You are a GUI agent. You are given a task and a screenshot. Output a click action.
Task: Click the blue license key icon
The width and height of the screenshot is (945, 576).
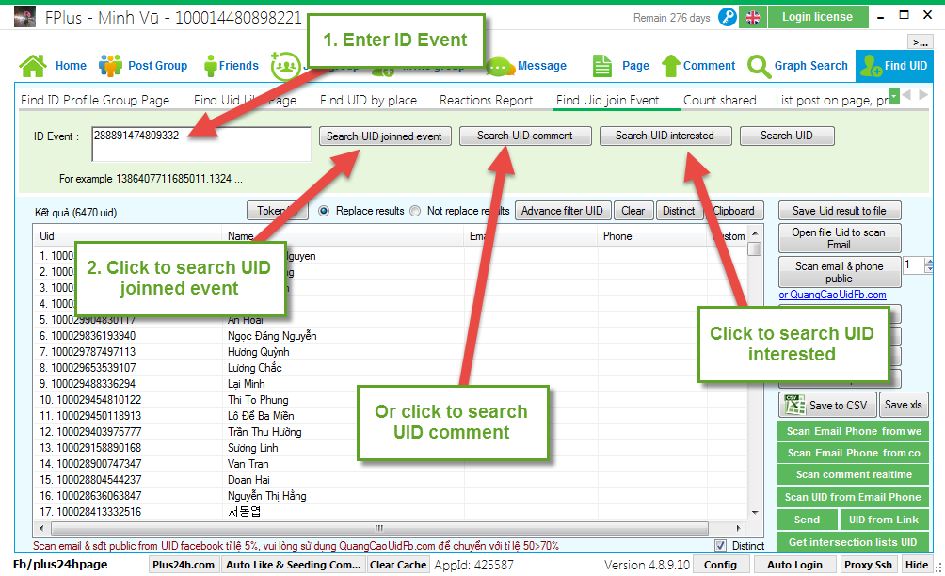(728, 17)
